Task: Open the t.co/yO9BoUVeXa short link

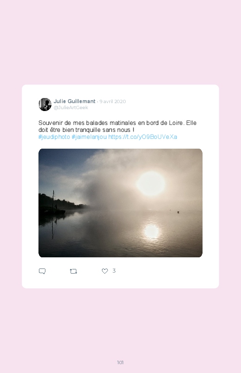Action: (142, 137)
